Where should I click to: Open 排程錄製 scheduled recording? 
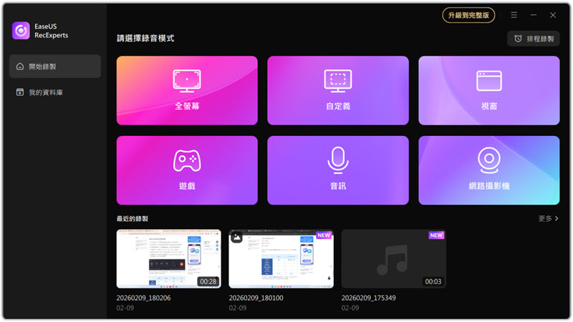pyautogui.click(x=534, y=39)
